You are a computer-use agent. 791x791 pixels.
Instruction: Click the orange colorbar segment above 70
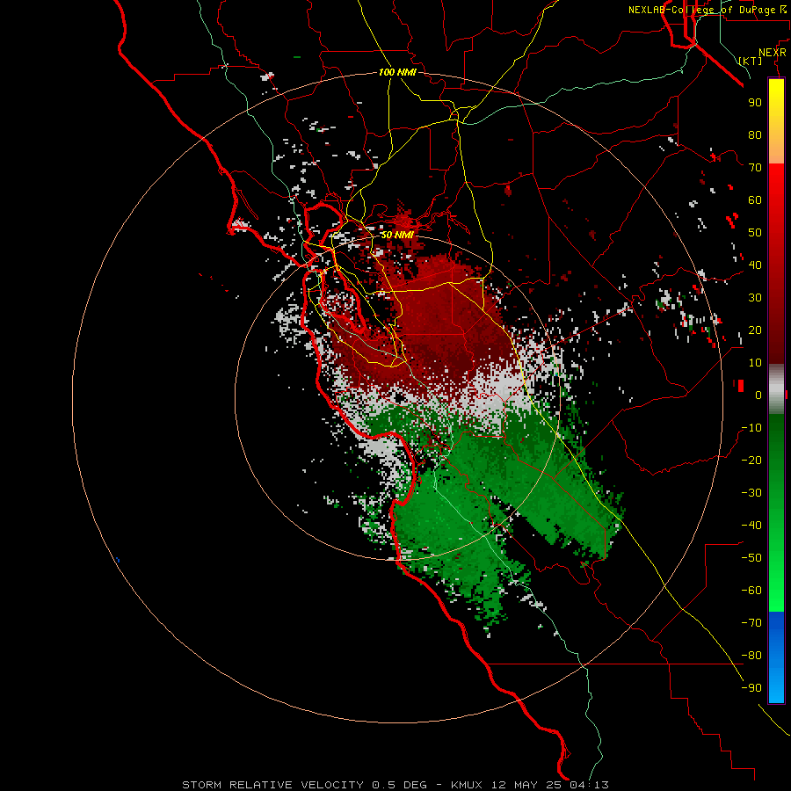coord(776,149)
